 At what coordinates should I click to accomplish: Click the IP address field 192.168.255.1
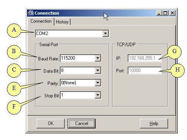[145, 58]
